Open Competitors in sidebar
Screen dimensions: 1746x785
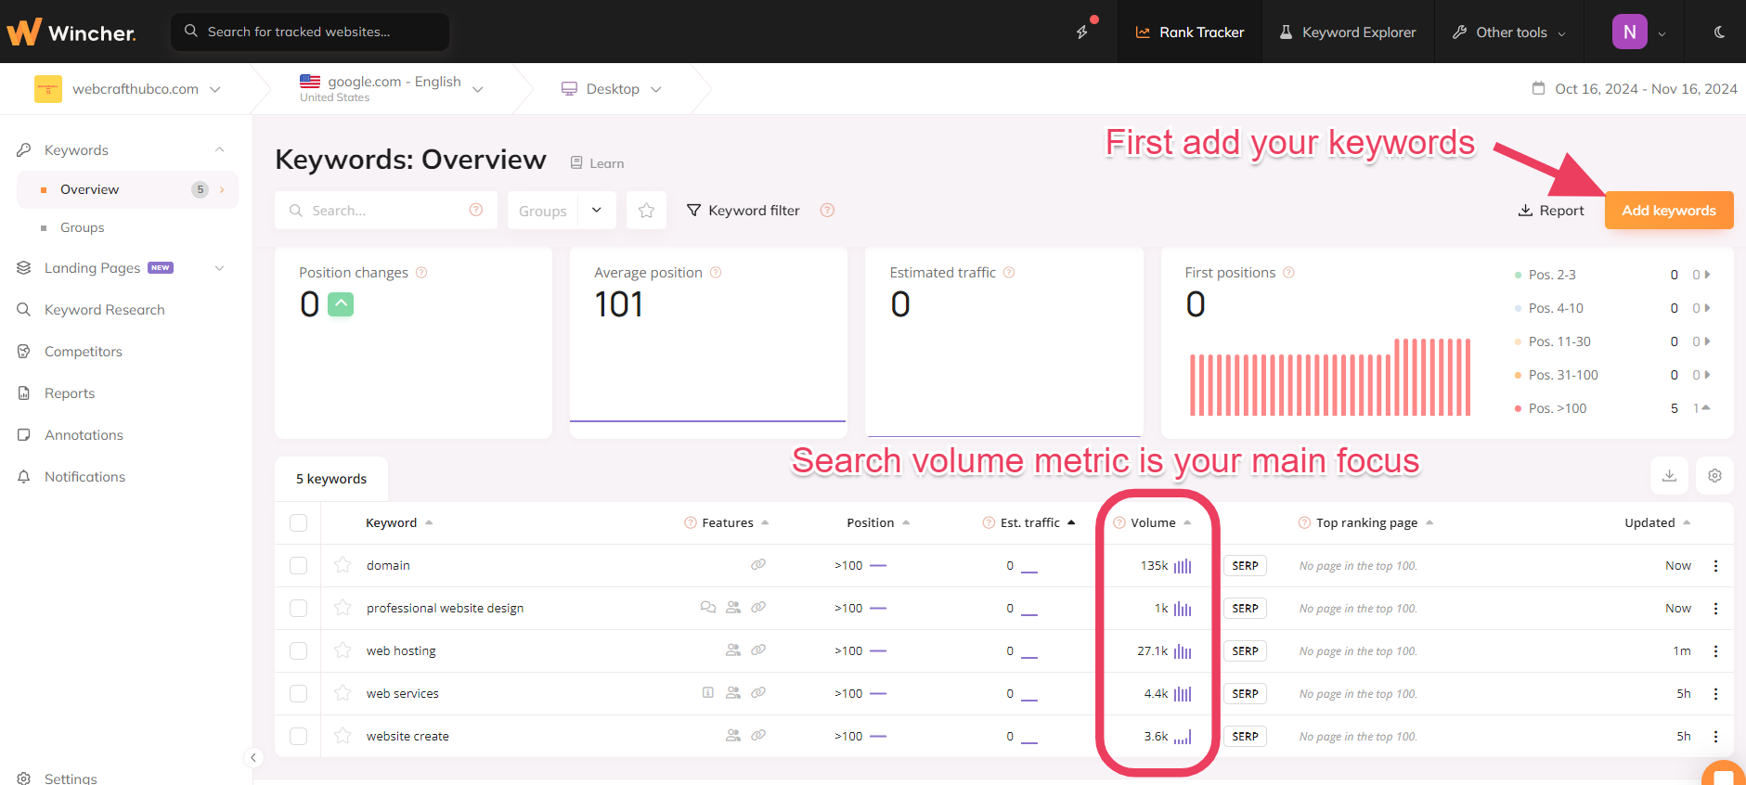point(83,352)
